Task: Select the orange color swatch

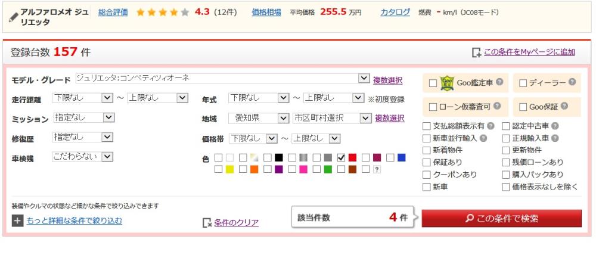Action: 254,170
